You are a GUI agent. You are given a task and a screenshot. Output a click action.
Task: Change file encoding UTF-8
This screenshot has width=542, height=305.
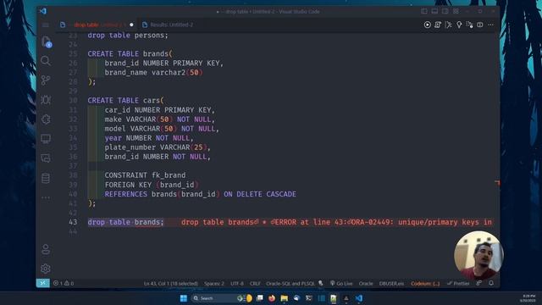pos(237,284)
